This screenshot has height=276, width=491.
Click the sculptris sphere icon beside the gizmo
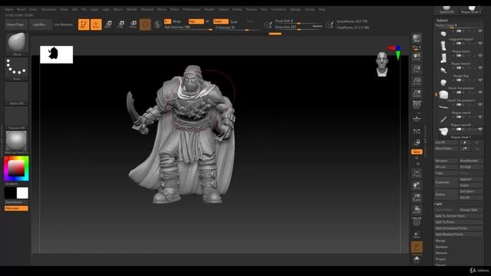[x=157, y=25]
